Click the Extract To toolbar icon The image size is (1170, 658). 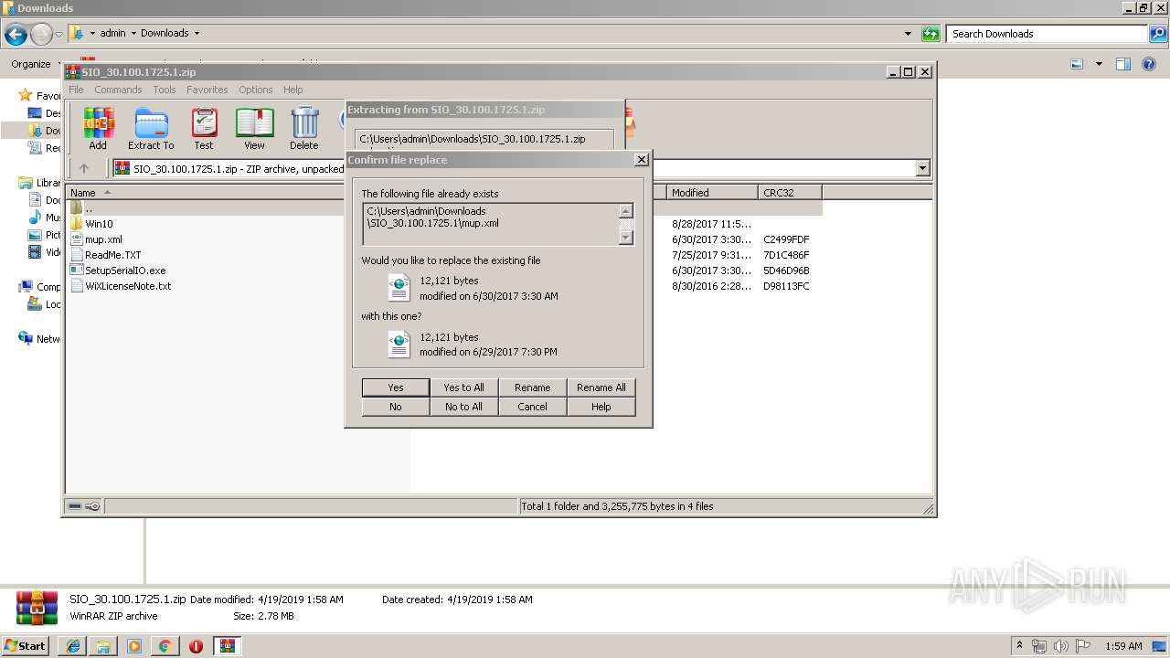pyautogui.click(x=151, y=128)
